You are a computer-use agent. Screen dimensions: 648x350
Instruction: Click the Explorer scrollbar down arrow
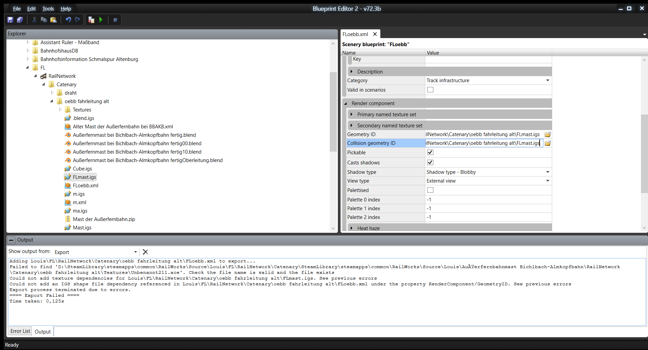tap(333, 228)
